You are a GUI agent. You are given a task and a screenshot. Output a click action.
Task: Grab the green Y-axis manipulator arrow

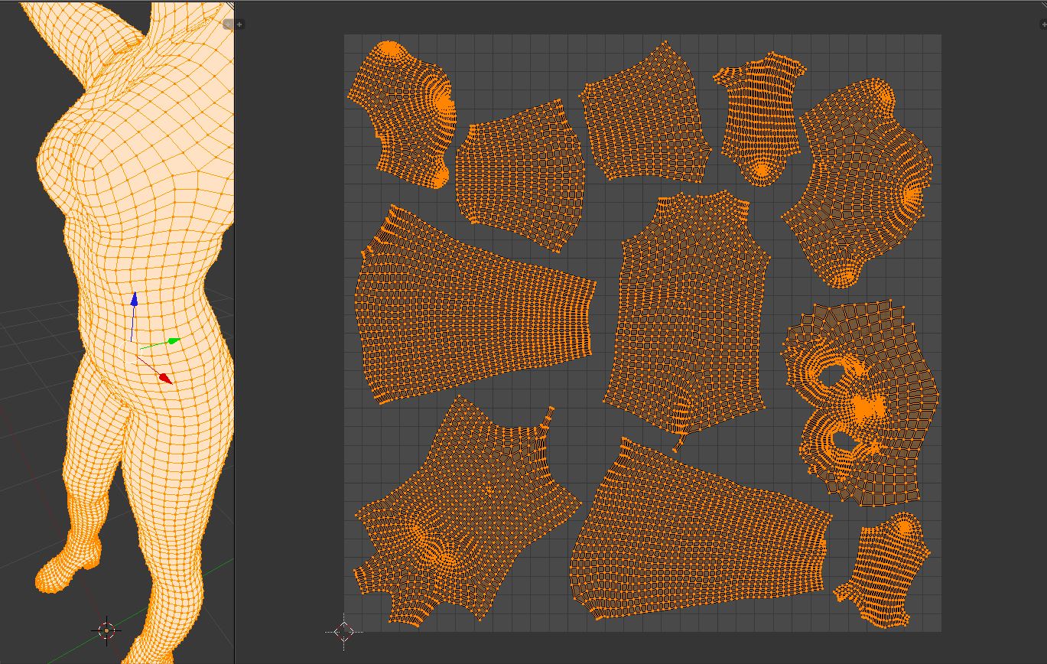[174, 340]
